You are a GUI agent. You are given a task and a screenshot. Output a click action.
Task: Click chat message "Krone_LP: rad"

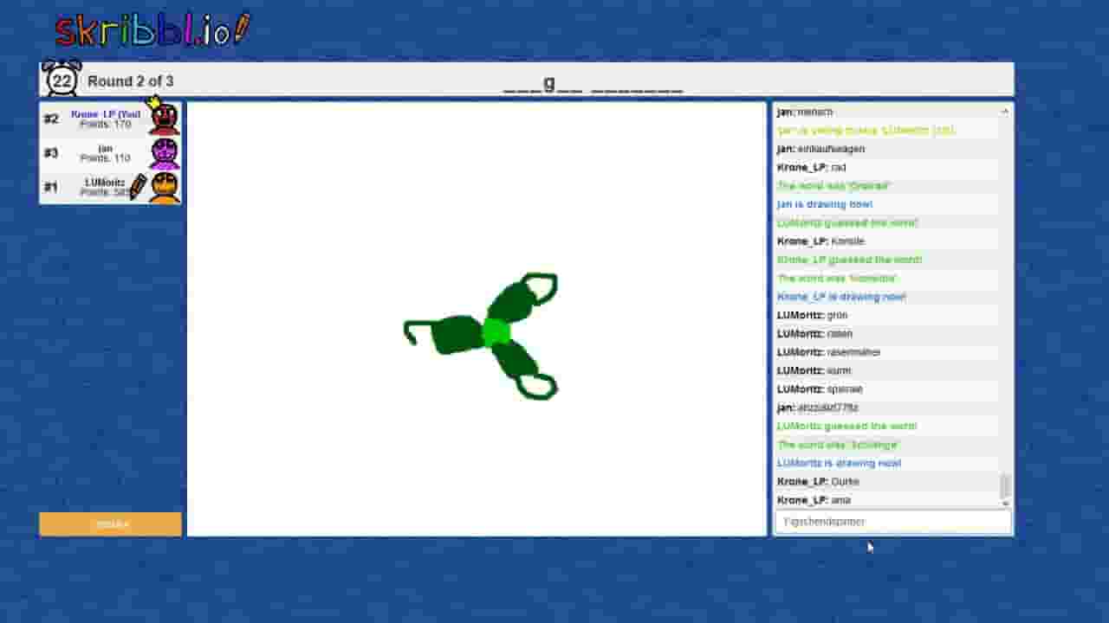(811, 167)
